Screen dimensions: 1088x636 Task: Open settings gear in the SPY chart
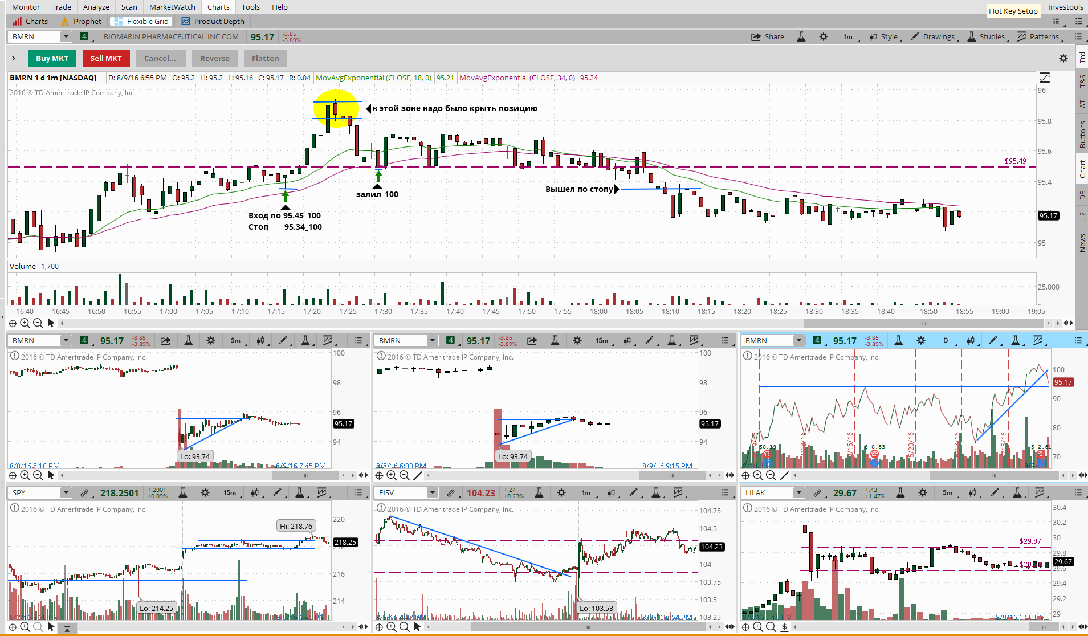point(205,492)
